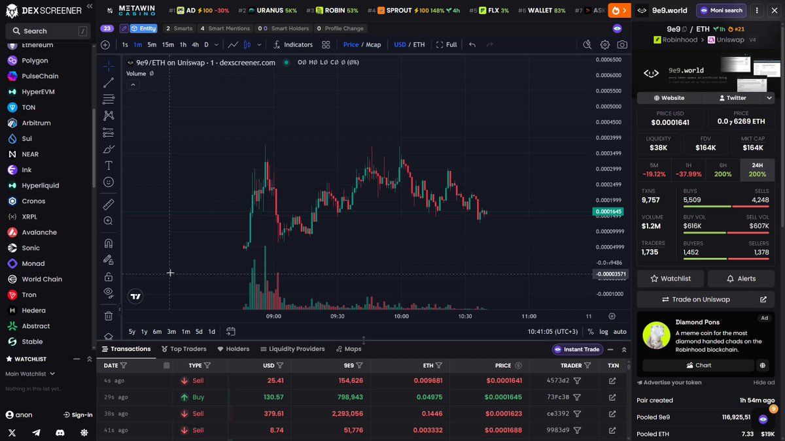
Task: Open the external Uniswap trade link icon
Action: tap(763, 299)
